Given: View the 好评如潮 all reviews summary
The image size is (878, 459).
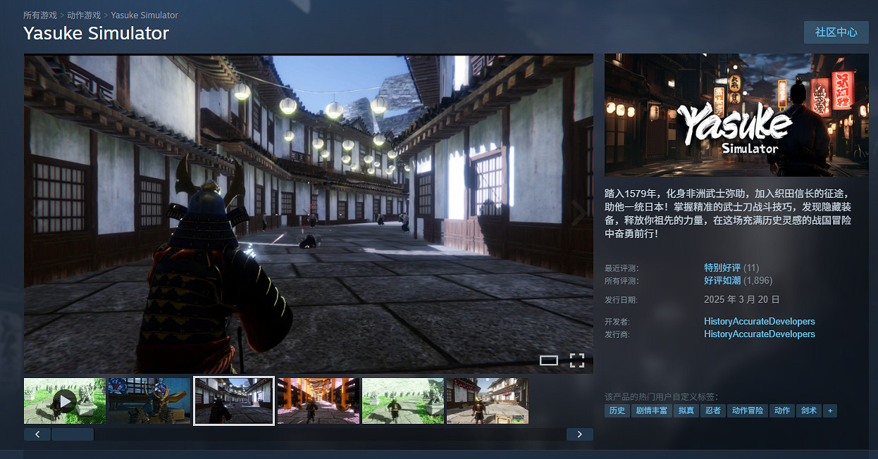Looking at the screenshot, I should pos(722,281).
